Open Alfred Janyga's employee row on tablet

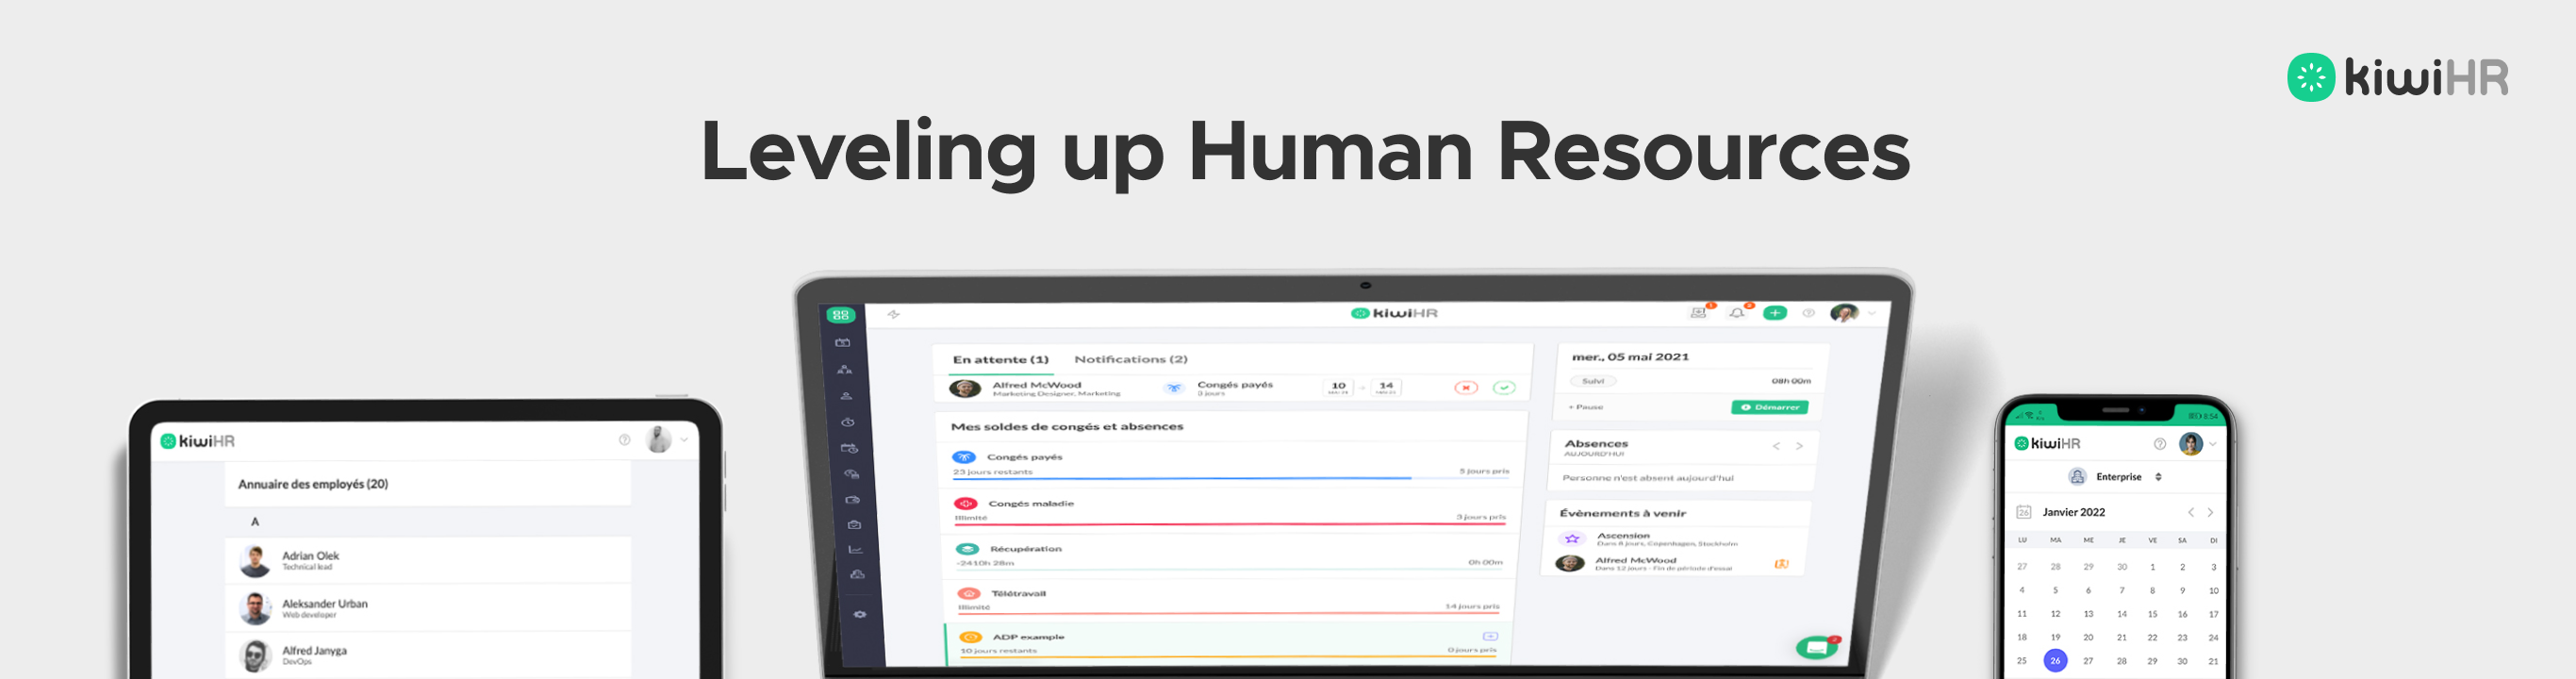tap(428, 655)
